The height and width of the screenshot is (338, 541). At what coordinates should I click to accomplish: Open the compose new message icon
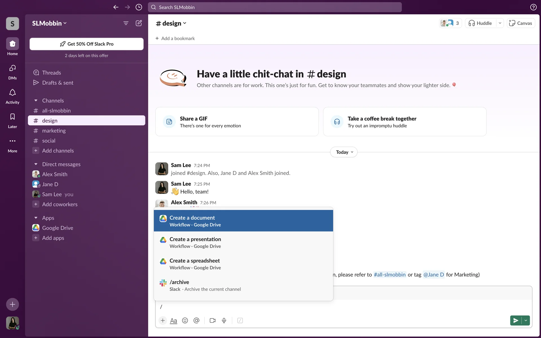(139, 23)
